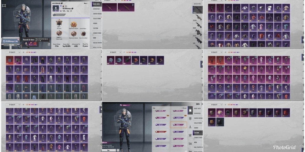Click the second weapon skin thumbnail
Image resolution: width=305 pixels, height=152 pixels.
126,7
